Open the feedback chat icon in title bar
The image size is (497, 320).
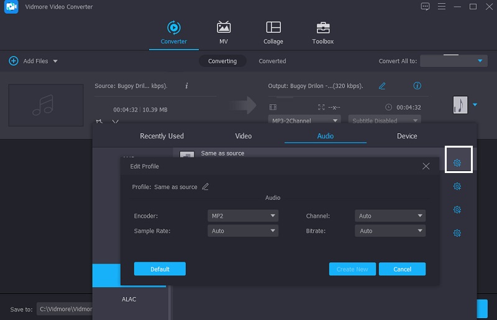tap(425, 7)
